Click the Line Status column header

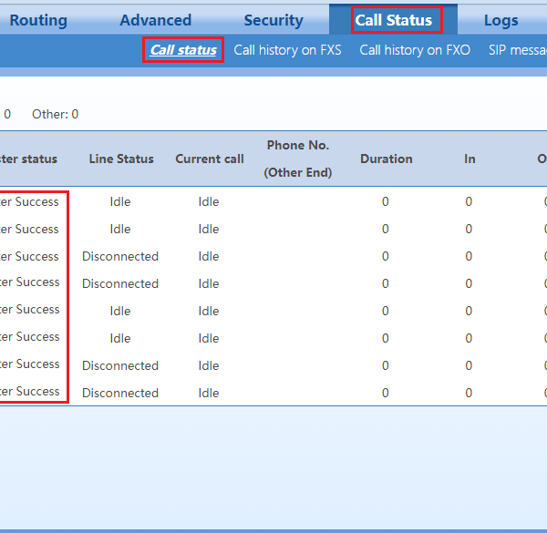(121, 159)
